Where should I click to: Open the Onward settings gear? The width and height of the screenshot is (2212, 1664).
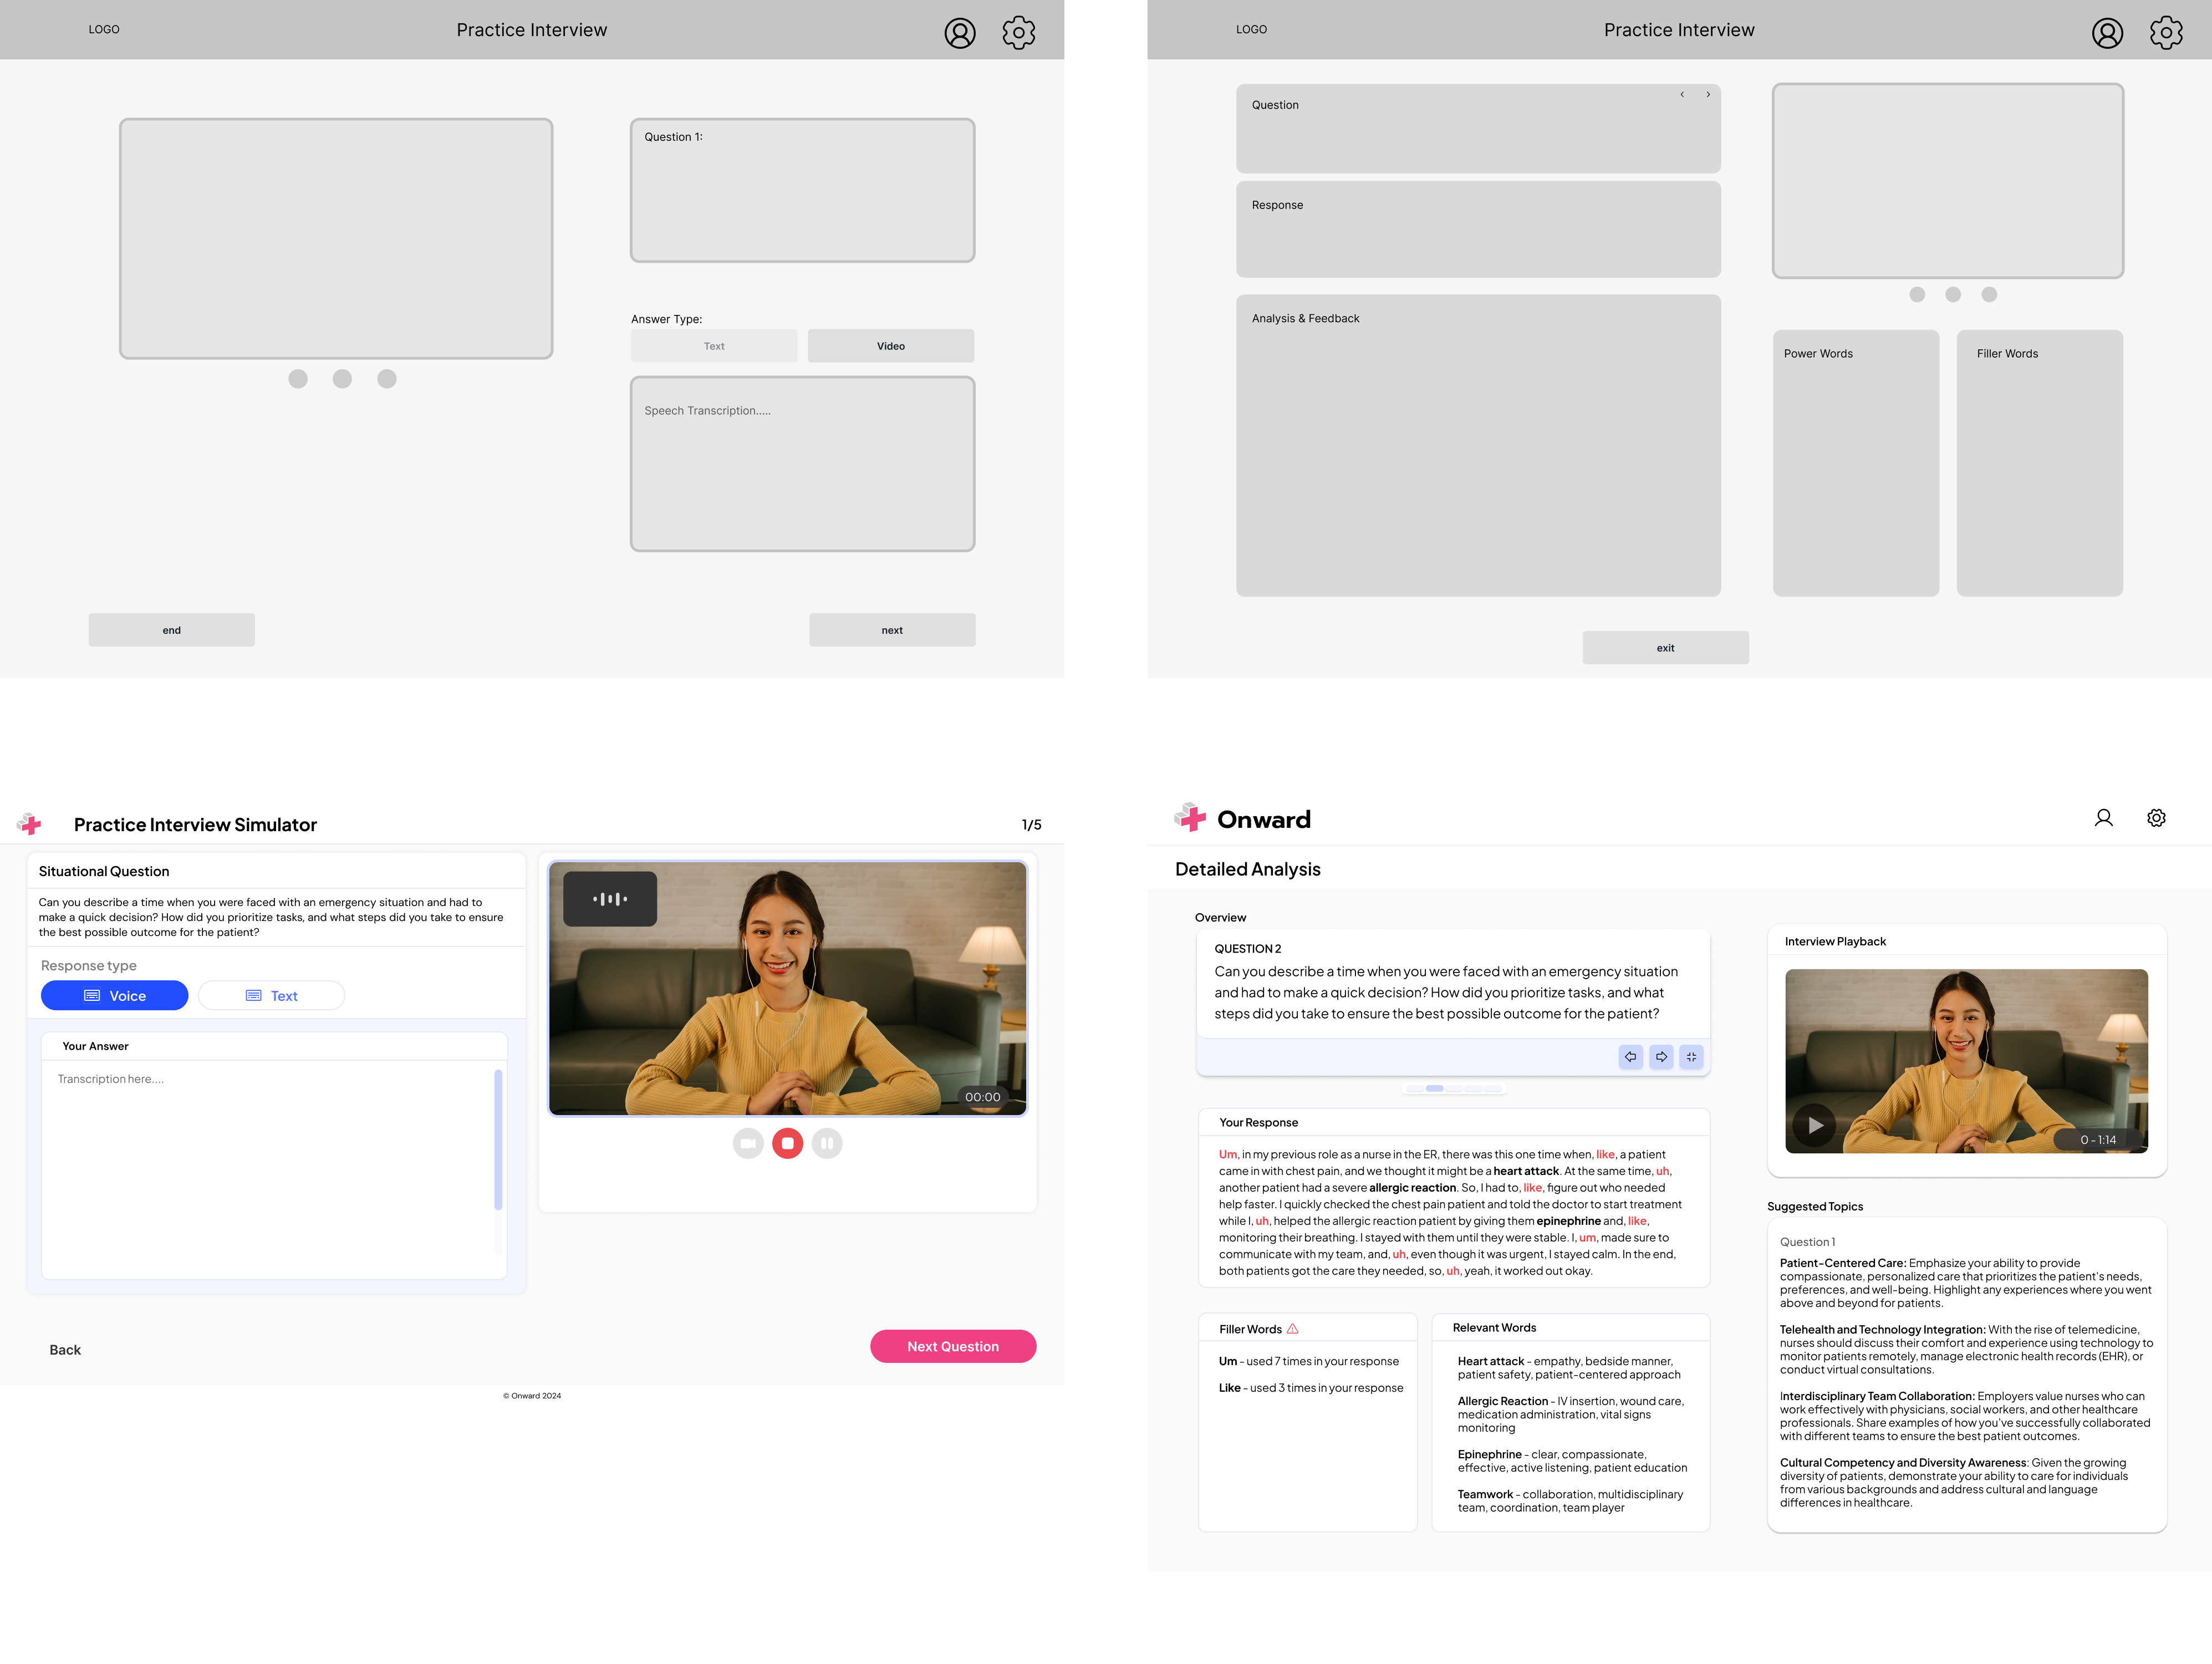tap(2156, 818)
